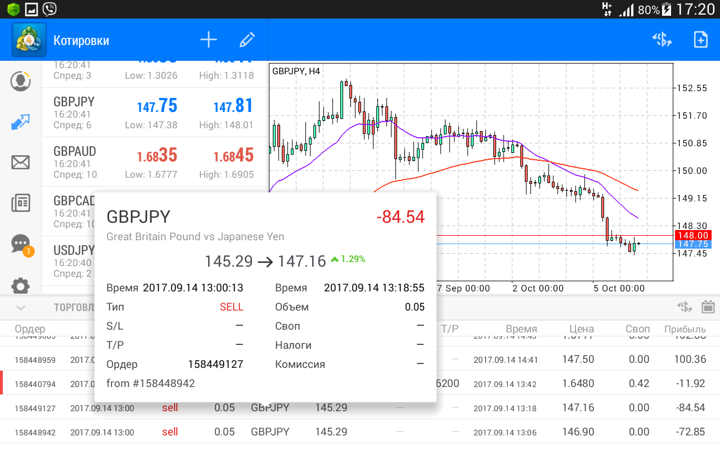Sort by Прибыль column header

[685, 329]
